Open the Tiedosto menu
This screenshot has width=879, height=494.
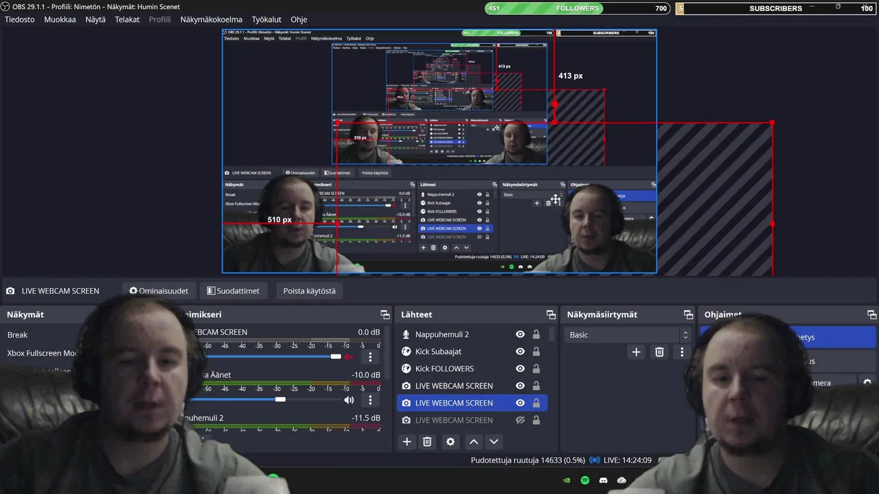click(20, 19)
